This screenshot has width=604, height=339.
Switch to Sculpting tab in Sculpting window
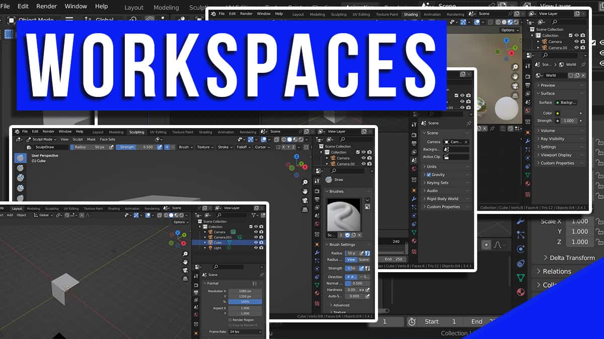click(136, 132)
